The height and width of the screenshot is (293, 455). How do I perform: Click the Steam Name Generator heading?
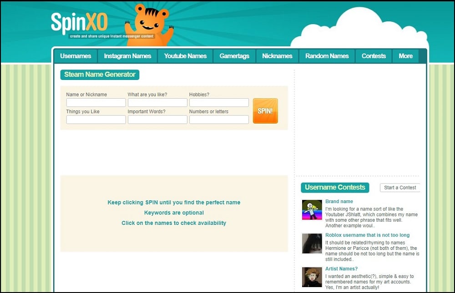tap(100, 74)
